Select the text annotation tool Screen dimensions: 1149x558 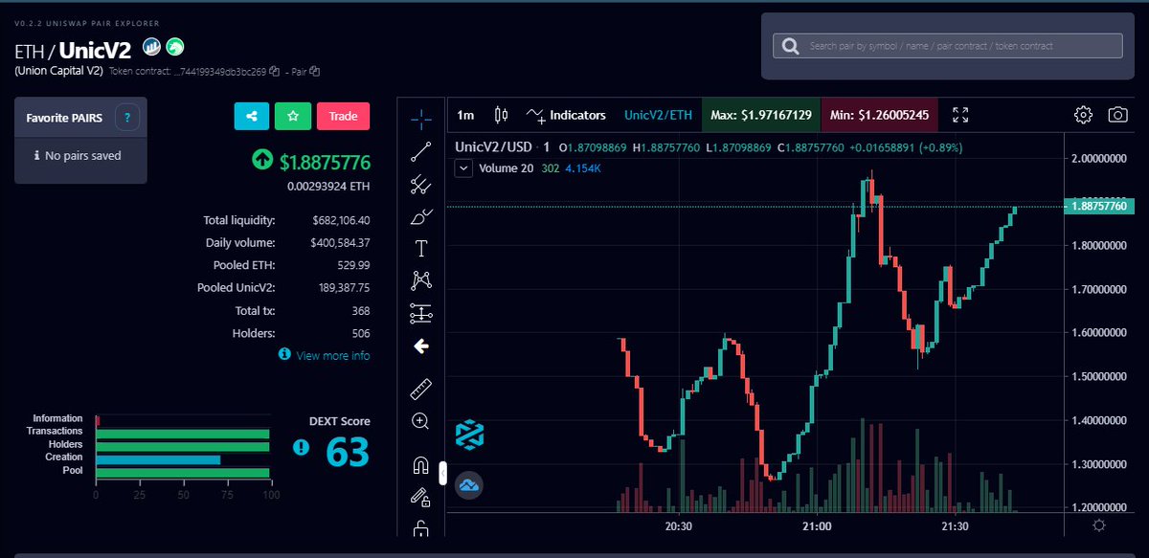coord(420,249)
